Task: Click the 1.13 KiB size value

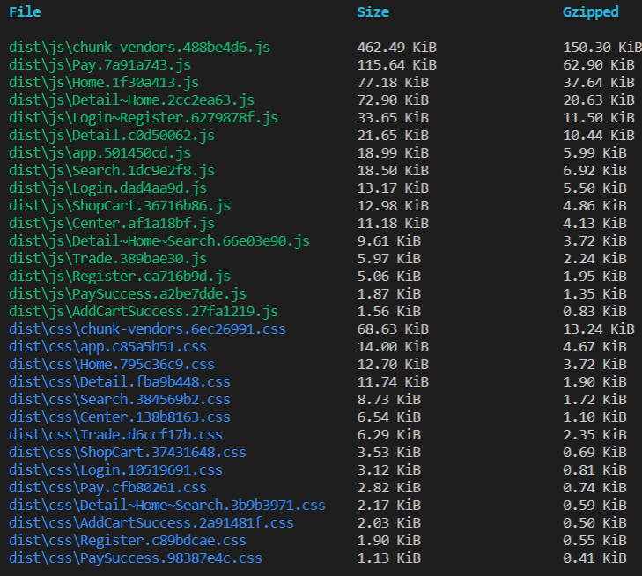Action: click(389, 558)
